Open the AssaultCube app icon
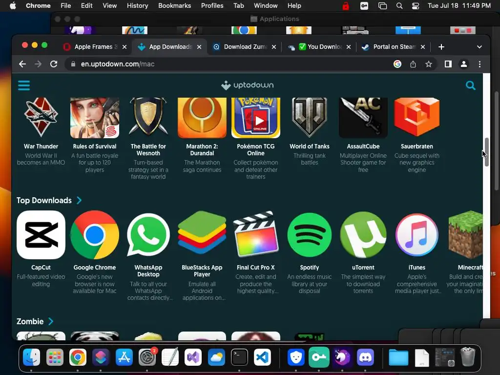This screenshot has height=375, width=500. (x=363, y=118)
